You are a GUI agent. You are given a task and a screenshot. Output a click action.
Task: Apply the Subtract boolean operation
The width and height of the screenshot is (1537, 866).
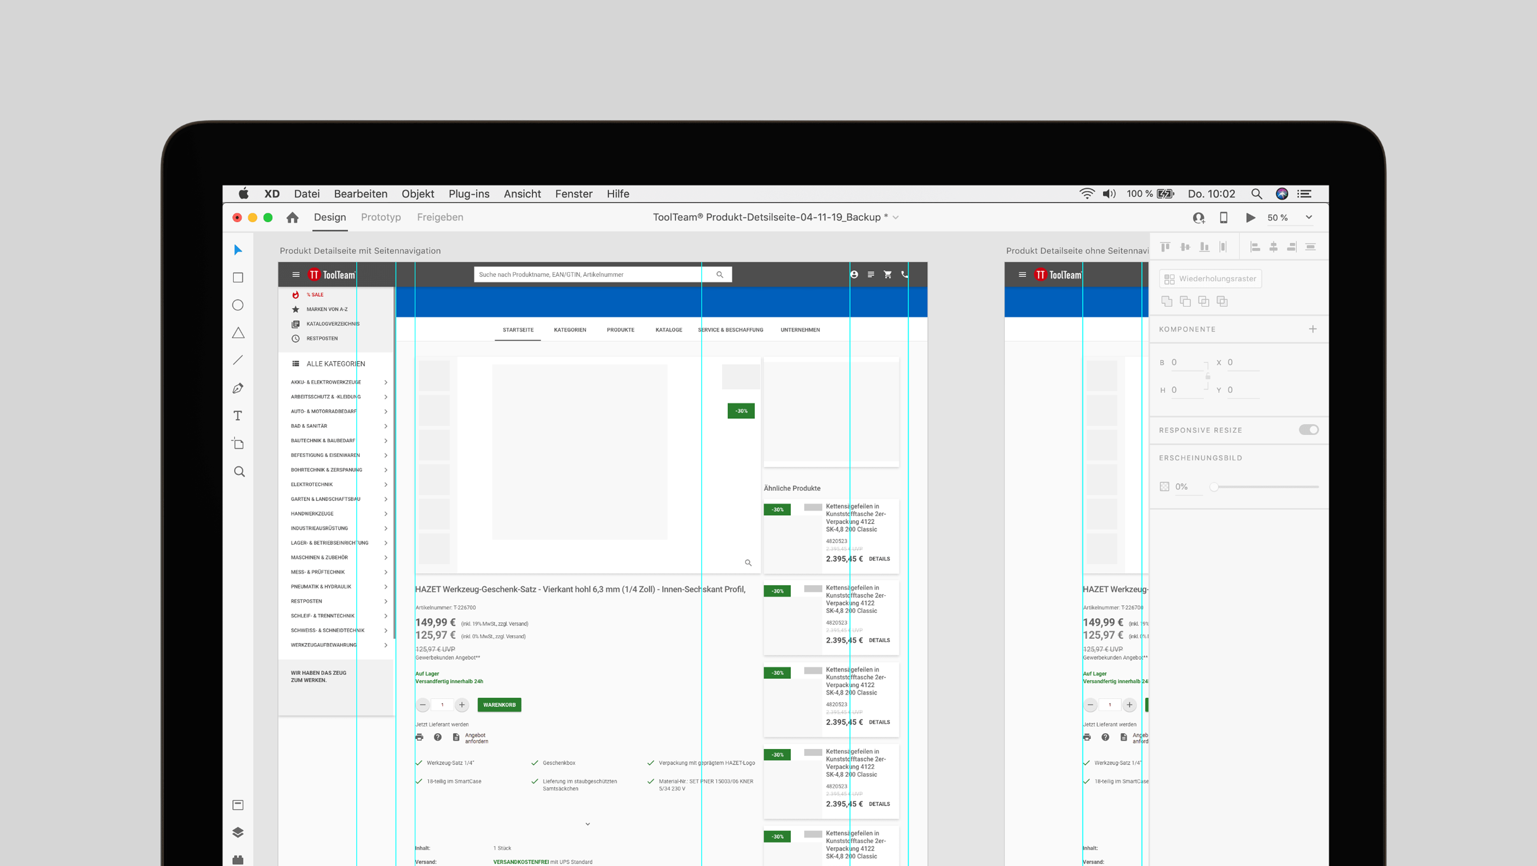[1185, 301]
